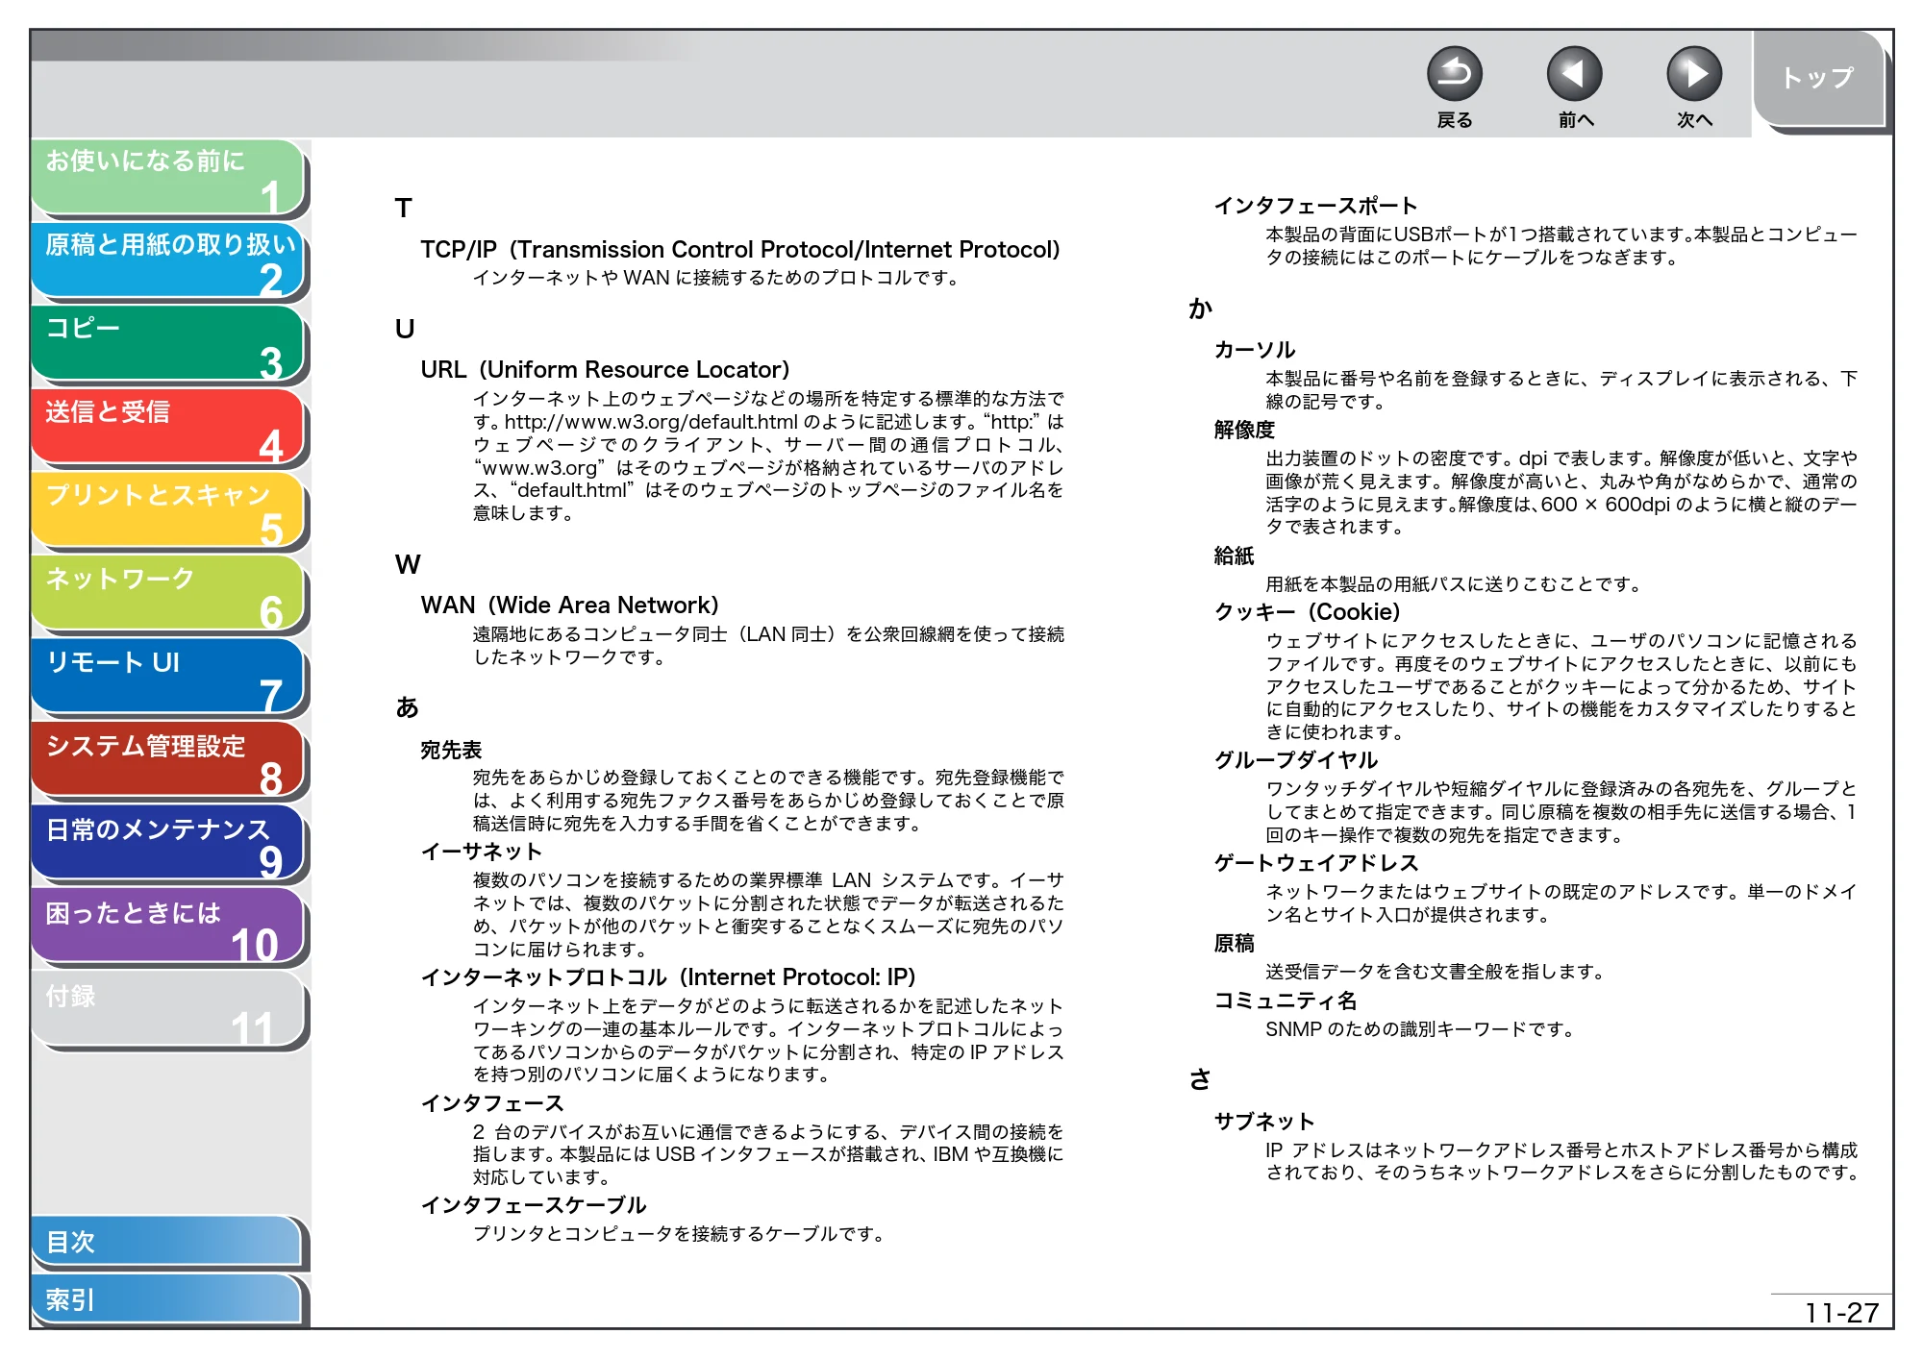Click the クッキー (Cookie) glossary term
Viewport: 1923px width, 1359px height.
pos(1307,612)
